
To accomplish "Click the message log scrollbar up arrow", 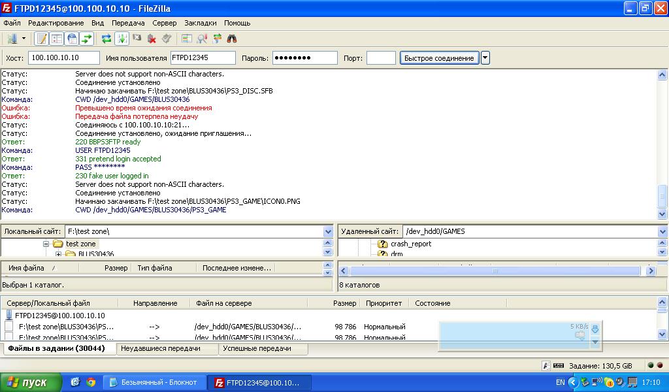I will point(662,74).
